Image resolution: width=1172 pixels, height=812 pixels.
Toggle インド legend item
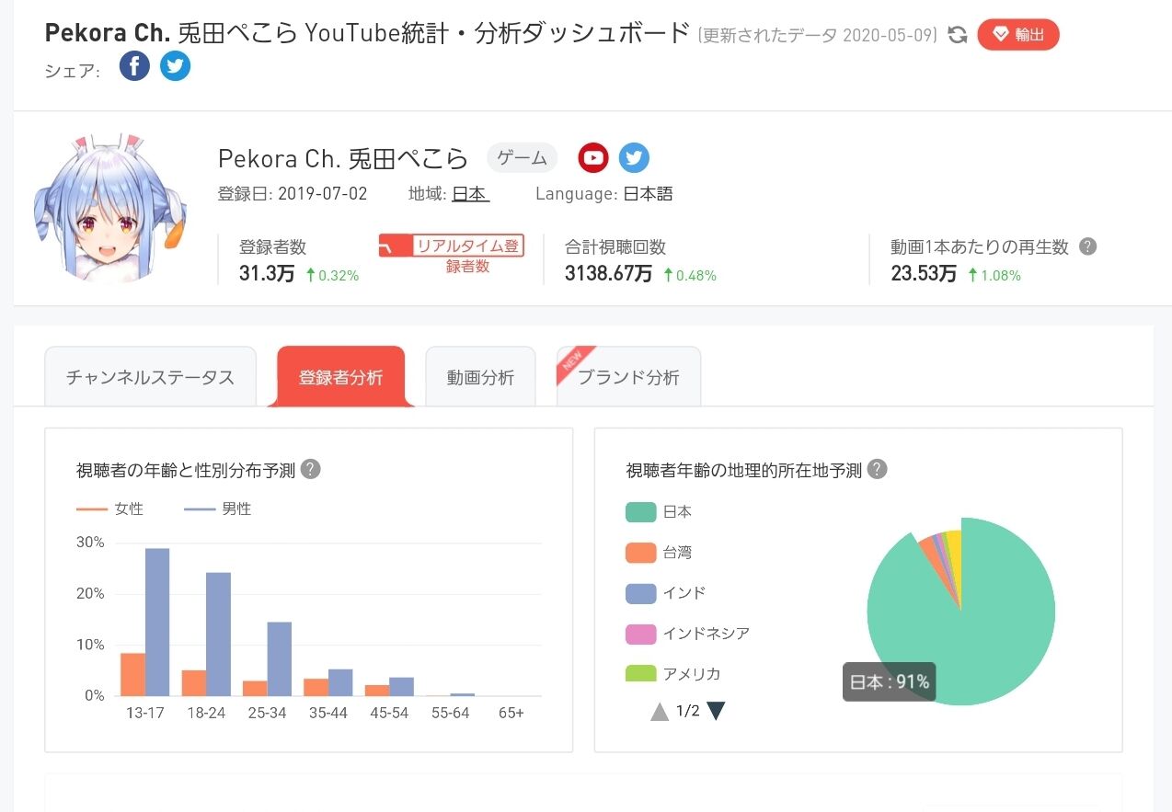[x=666, y=593]
